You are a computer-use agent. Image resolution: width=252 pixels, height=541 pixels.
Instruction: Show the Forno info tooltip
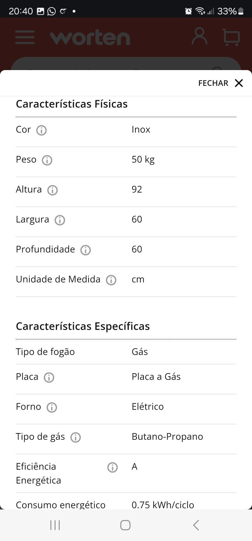click(x=52, y=408)
